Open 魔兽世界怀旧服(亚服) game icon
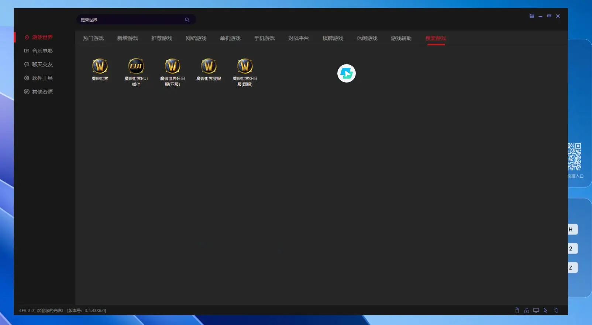The height and width of the screenshot is (325, 592). [172, 67]
